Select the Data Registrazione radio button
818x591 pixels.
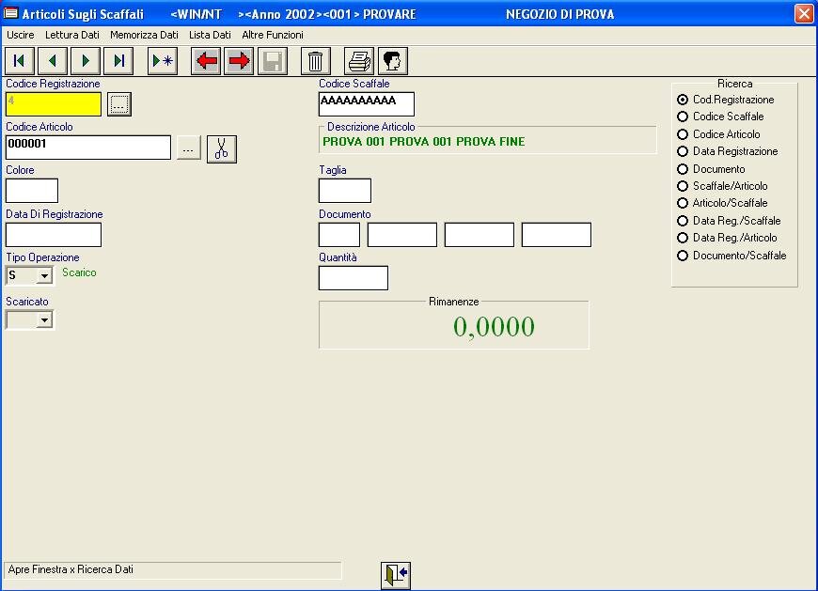click(x=683, y=151)
